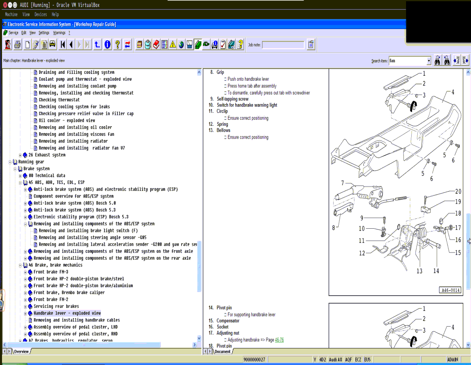This screenshot has height=365, width=471.
Task: Click the document pane scroll-down arrow
Action: click(468, 345)
